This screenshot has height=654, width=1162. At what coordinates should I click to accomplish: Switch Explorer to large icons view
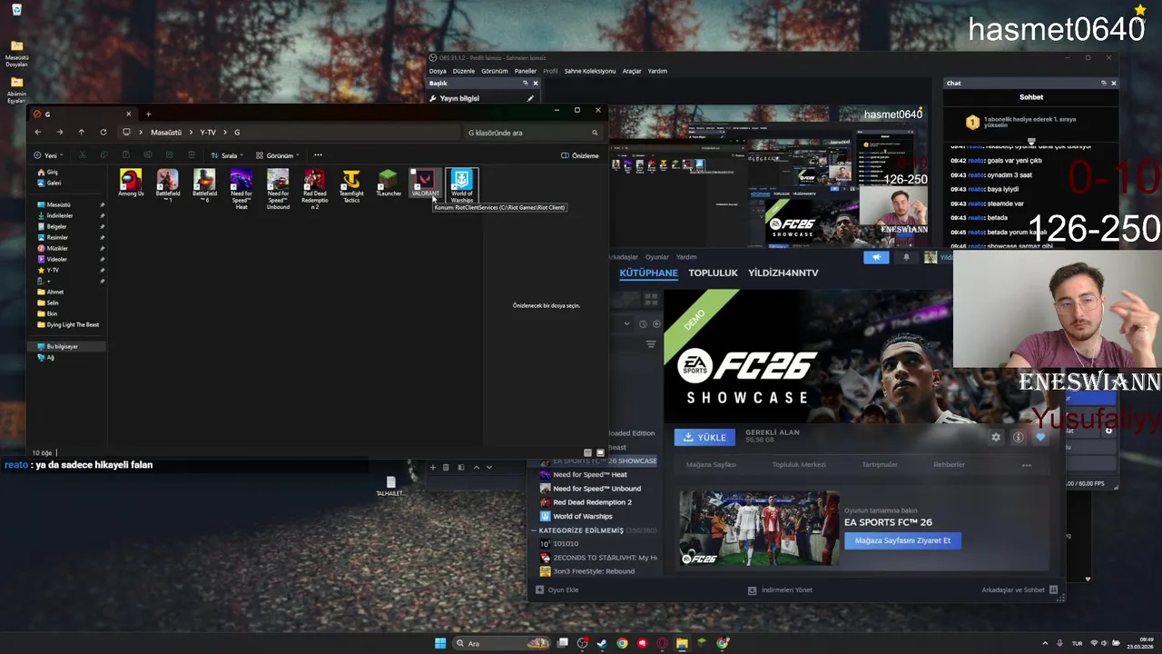click(600, 452)
